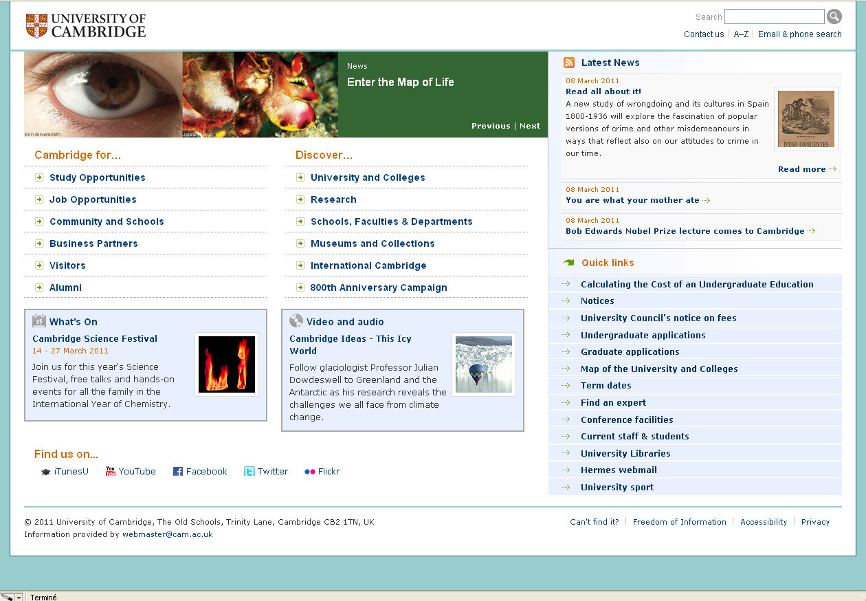Click the search magnifier button
This screenshot has width=866, height=601.
point(834,17)
